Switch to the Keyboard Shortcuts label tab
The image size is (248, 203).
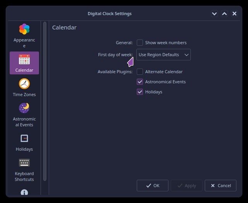tap(24, 176)
